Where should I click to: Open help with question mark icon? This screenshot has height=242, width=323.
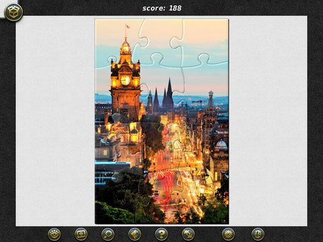(161, 235)
